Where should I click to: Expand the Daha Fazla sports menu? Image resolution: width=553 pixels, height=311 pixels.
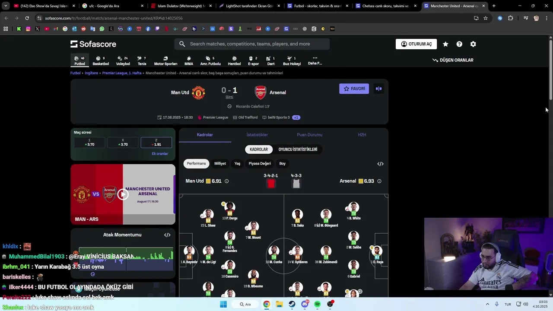point(315,60)
